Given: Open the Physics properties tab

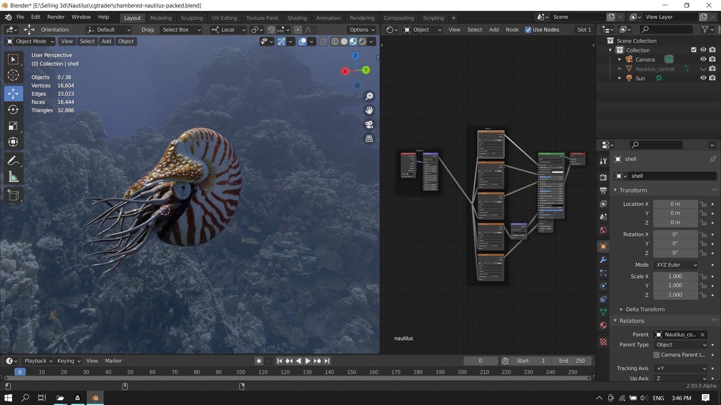Looking at the screenshot, I should point(603,286).
